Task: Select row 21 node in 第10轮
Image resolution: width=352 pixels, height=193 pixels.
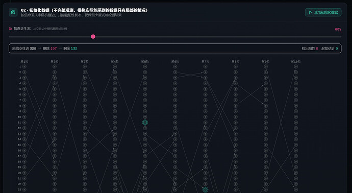Action: 296,178
